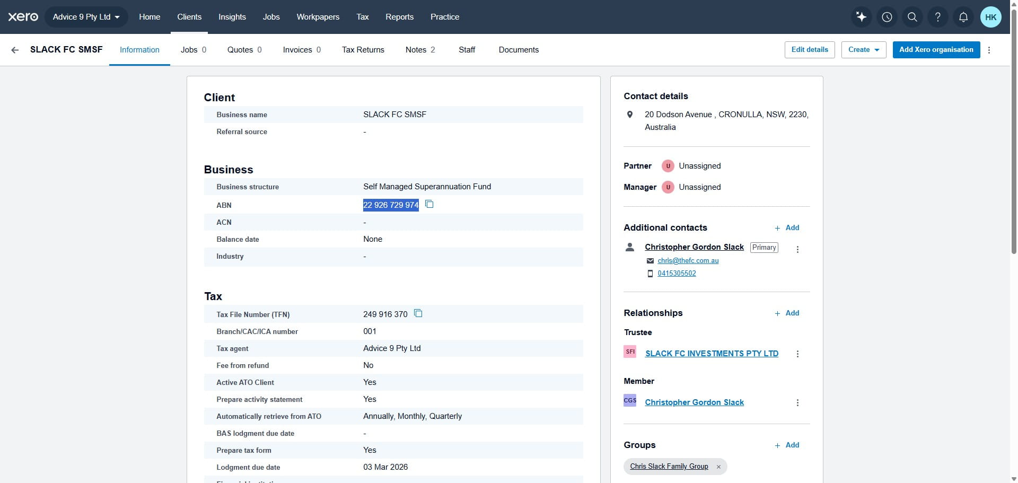Click the Partner unassigned avatar
Image resolution: width=1018 pixels, height=483 pixels.
668,166
